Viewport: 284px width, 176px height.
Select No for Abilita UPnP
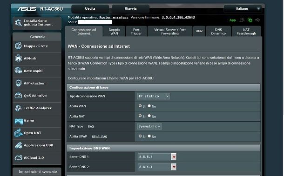click(x=149, y=136)
